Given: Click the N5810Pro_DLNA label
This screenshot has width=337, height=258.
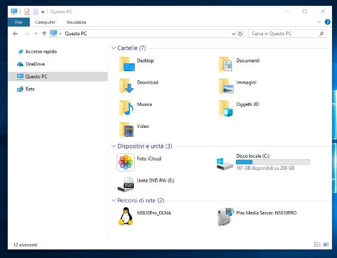Looking at the screenshot, I should click(154, 213).
